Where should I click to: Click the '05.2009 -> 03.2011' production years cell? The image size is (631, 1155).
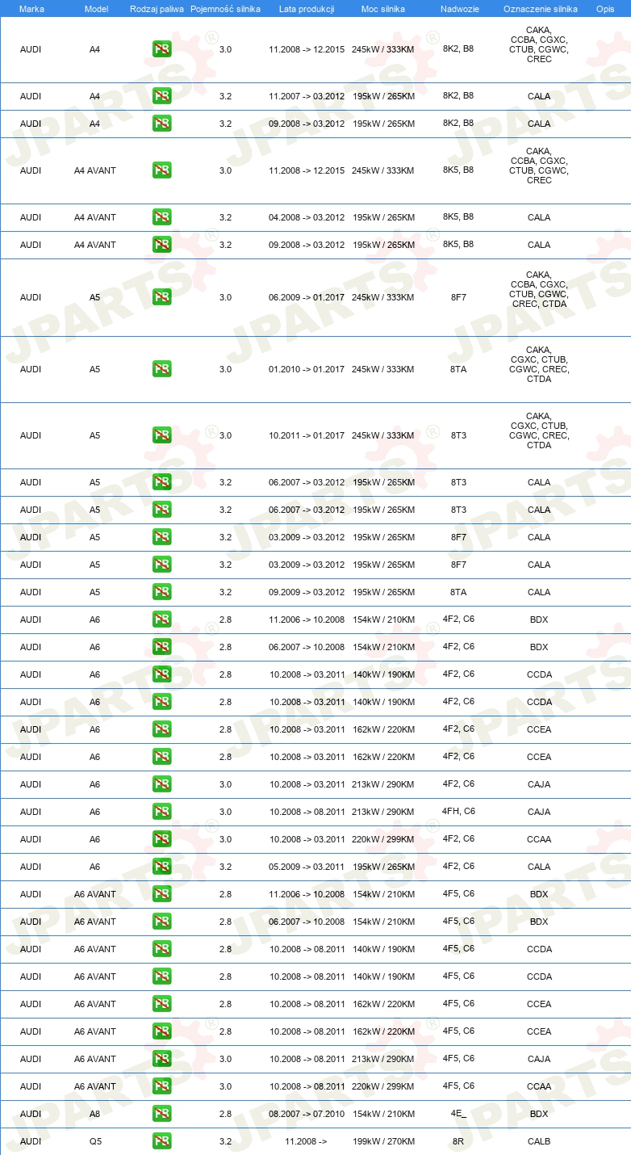307,867
